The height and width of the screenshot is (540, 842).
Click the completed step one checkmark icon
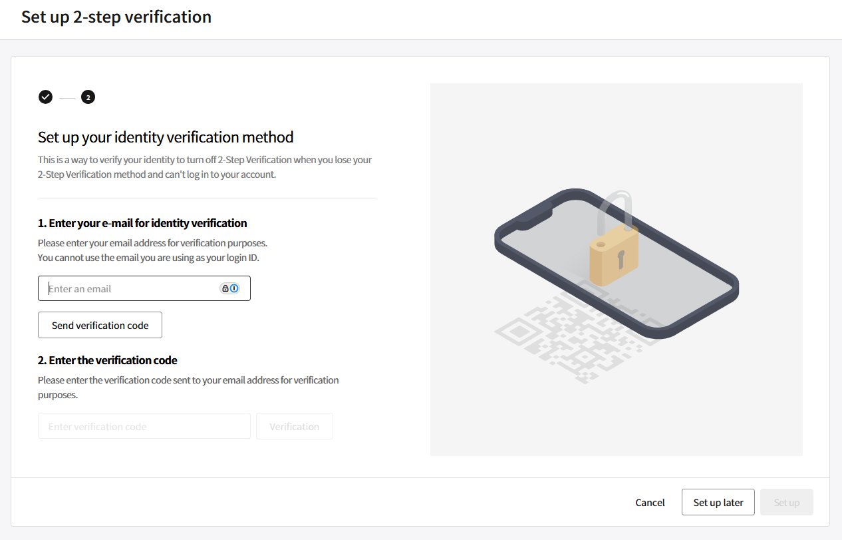45,97
